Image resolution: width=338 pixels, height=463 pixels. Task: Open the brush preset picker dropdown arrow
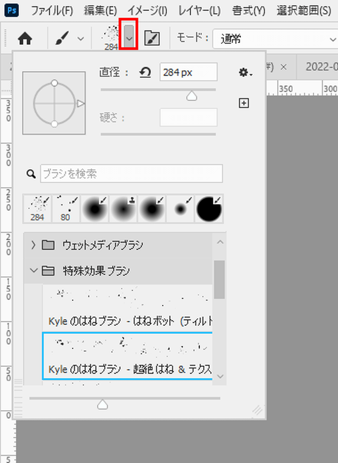click(129, 38)
